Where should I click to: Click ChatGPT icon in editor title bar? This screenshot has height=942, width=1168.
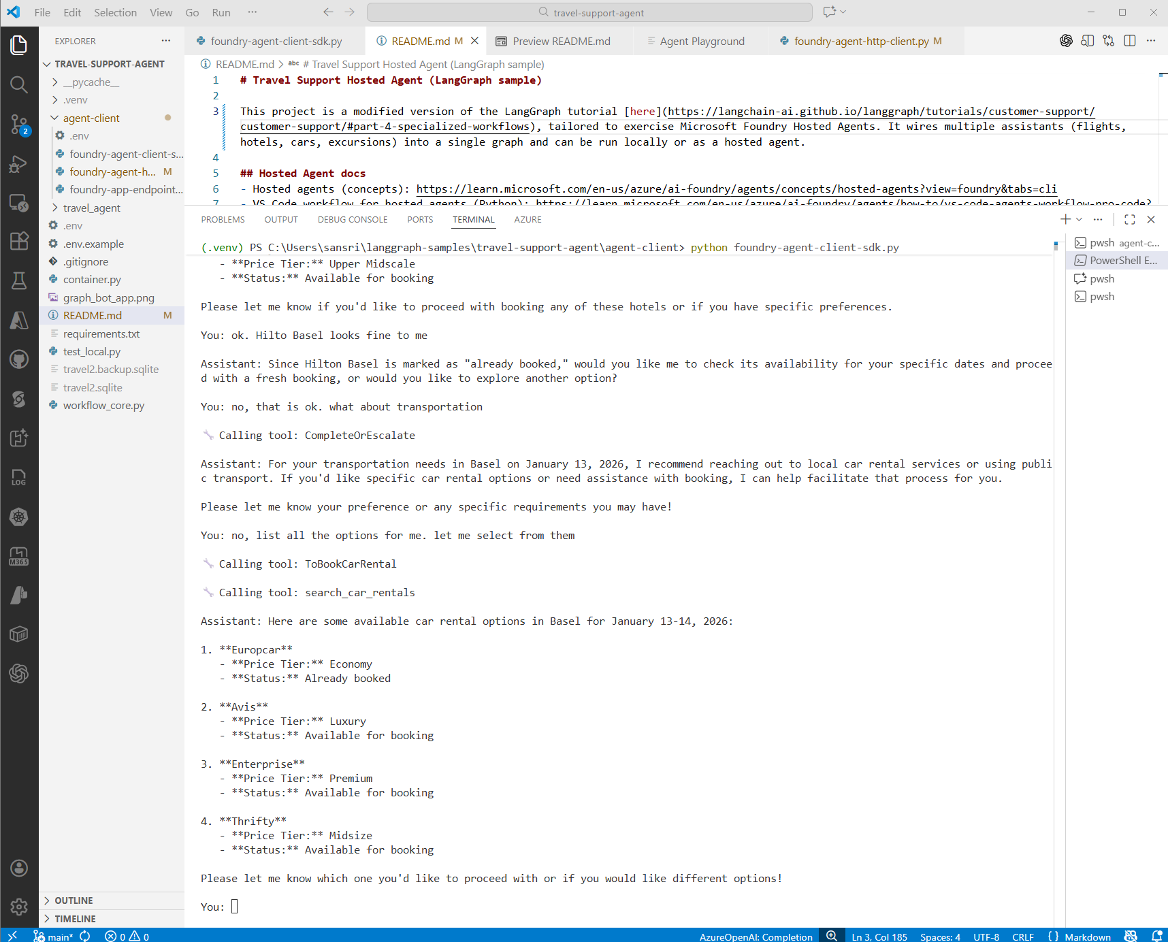(1067, 41)
